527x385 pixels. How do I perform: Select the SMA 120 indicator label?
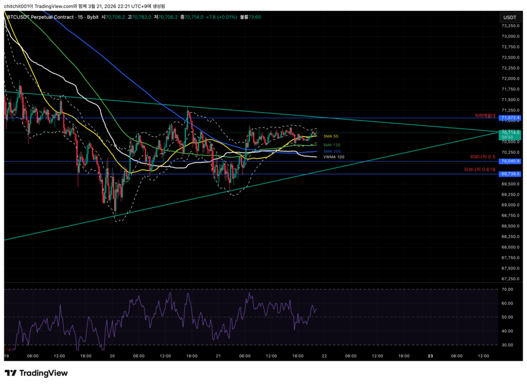pos(331,145)
